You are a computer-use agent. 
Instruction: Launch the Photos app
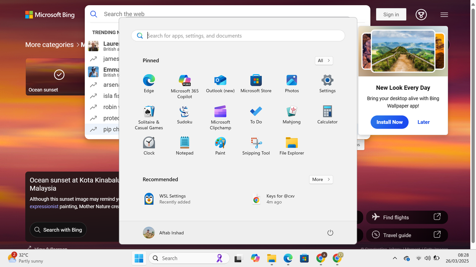coord(292,84)
